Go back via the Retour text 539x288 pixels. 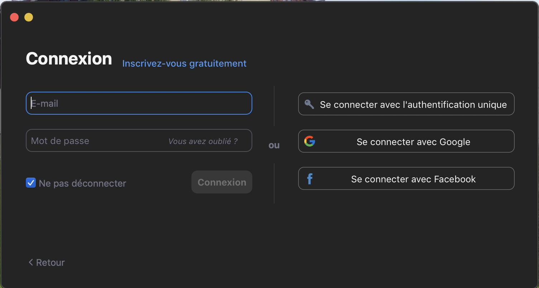coord(51,263)
